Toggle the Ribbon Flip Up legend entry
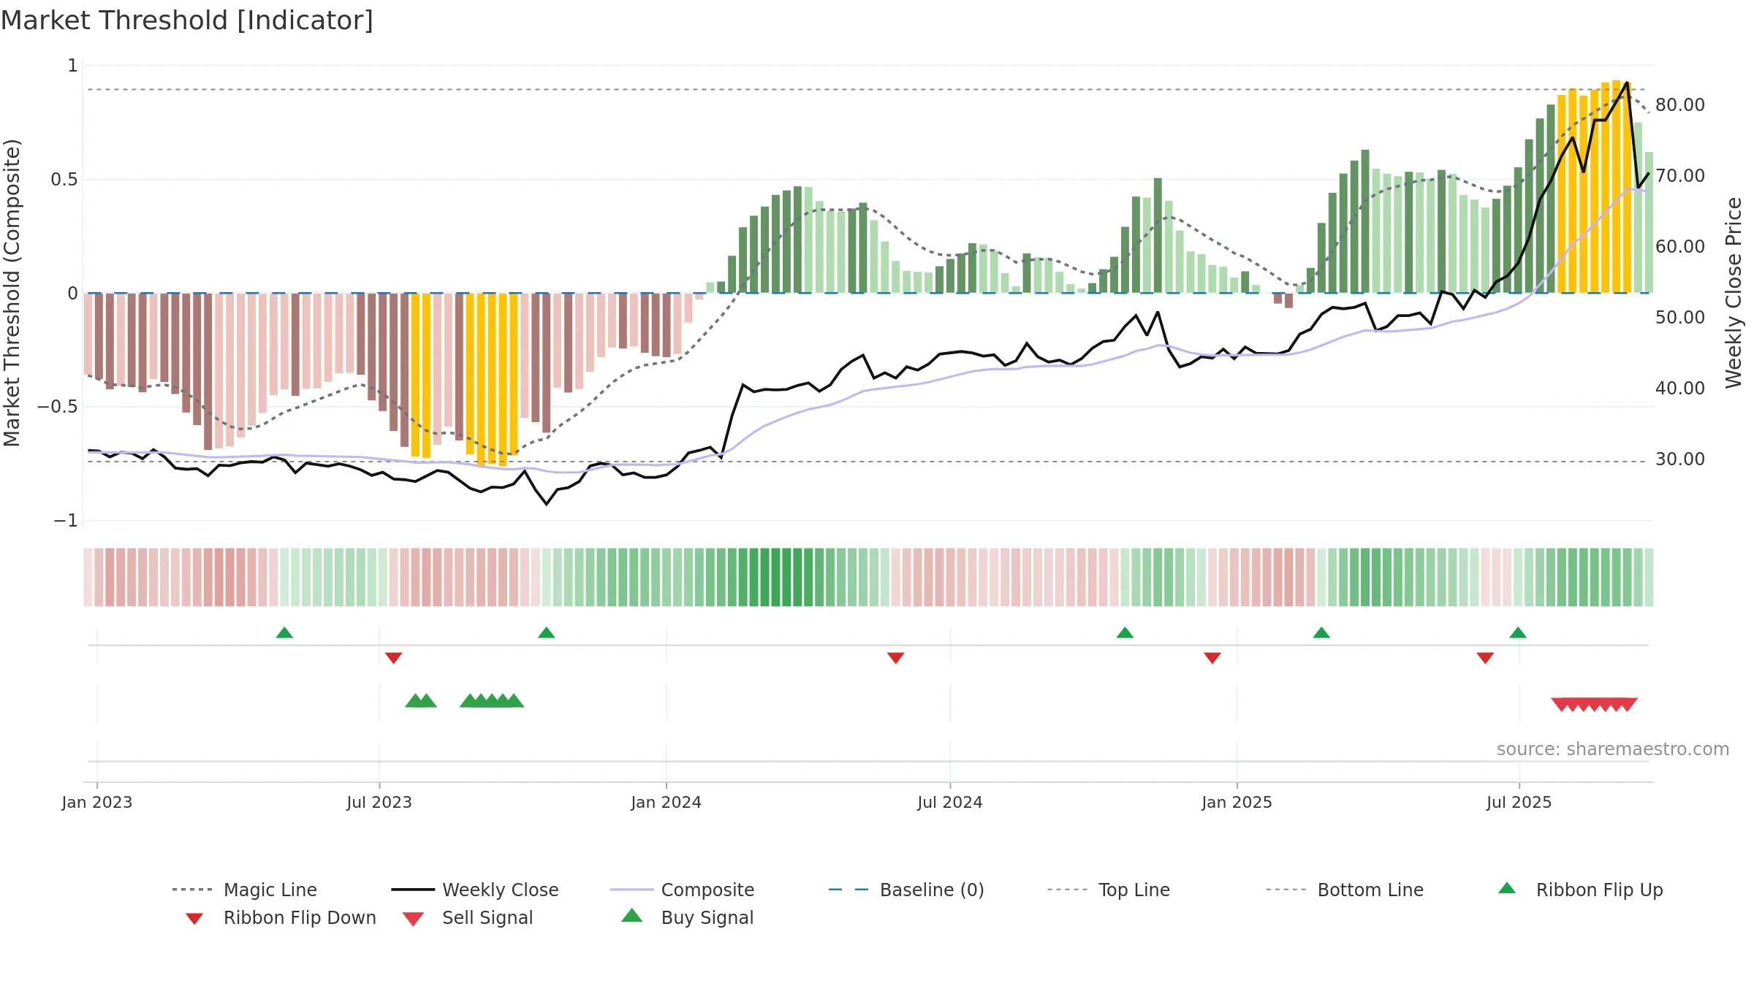The height and width of the screenshot is (986, 1754). [1581, 890]
